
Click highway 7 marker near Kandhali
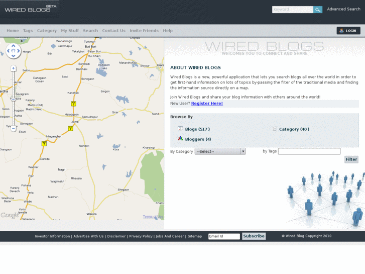(x=74, y=104)
